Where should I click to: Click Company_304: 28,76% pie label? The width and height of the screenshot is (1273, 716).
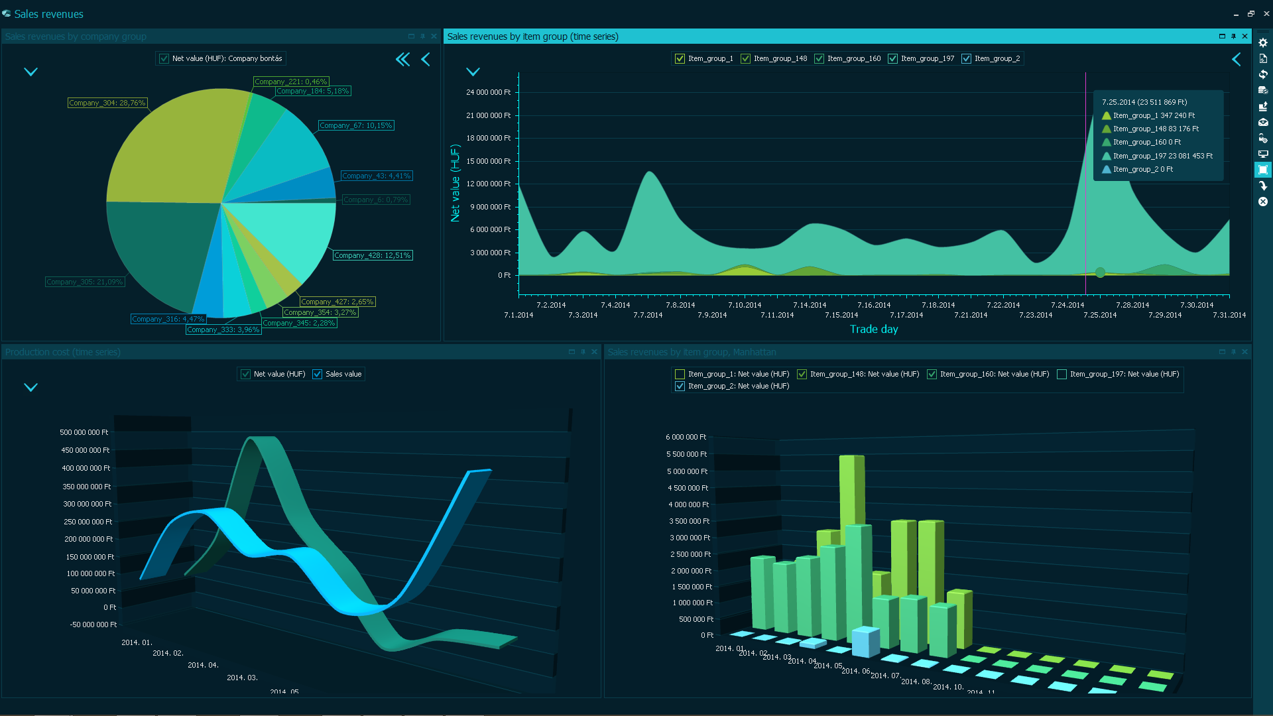(107, 103)
